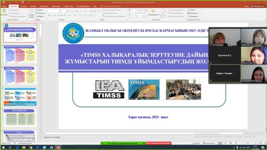Image resolution: width=267 pixels, height=150 pixels.
Task: Switch to Дизайн tab
Action: click(x=34, y=6)
